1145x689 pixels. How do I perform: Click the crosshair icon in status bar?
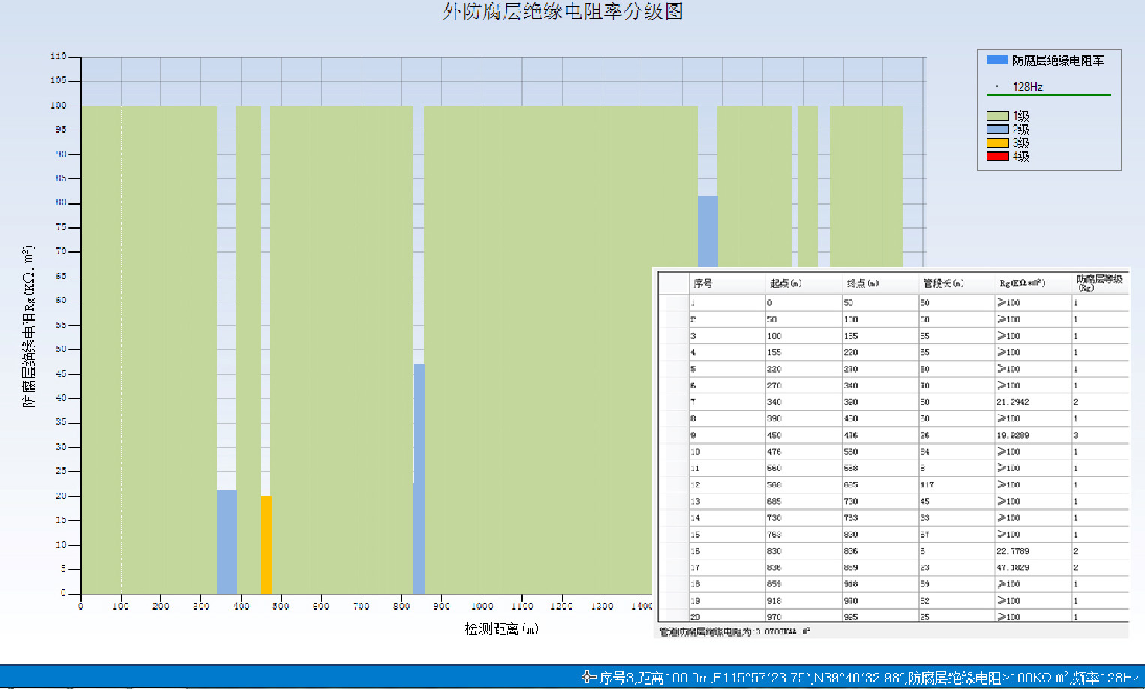click(x=589, y=677)
